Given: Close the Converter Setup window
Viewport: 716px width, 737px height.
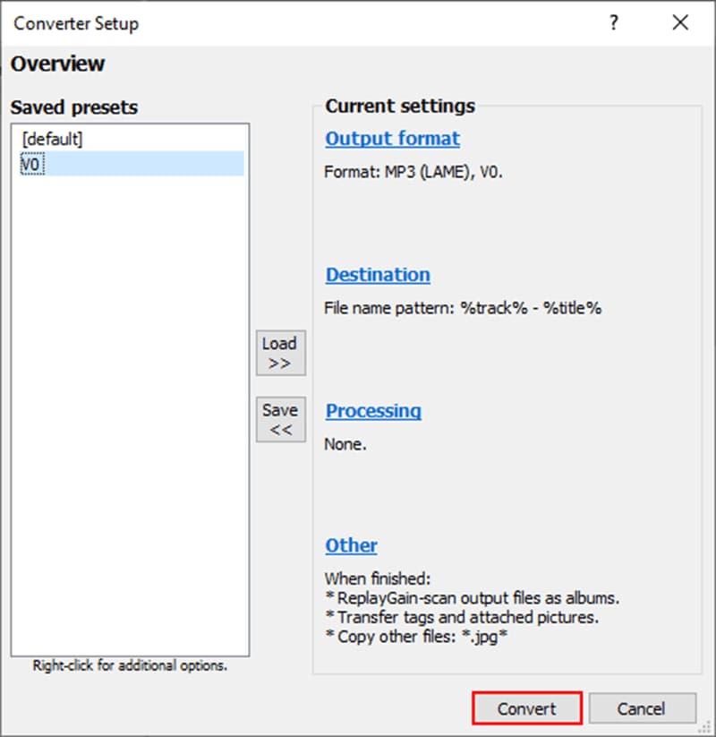Looking at the screenshot, I should (680, 22).
